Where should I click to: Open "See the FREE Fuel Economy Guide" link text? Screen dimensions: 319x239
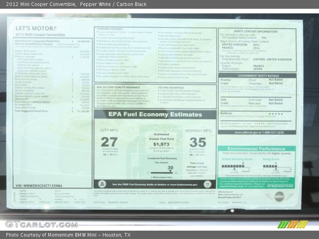[155, 184]
